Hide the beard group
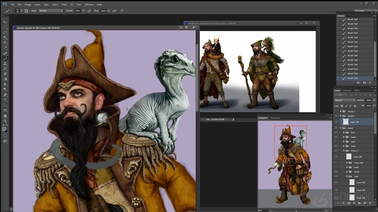 (336, 128)
